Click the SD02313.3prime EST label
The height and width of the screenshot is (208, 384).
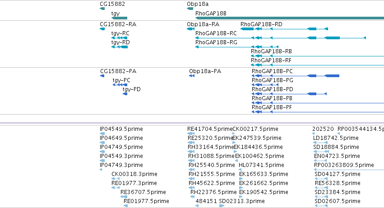tap(242, 202)
